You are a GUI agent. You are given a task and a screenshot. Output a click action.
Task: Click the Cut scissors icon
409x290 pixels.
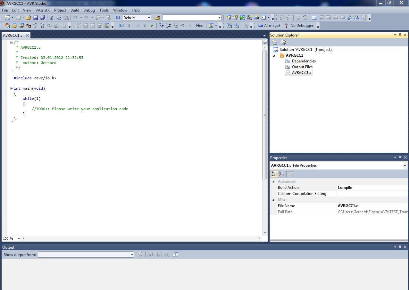(51, 18)
